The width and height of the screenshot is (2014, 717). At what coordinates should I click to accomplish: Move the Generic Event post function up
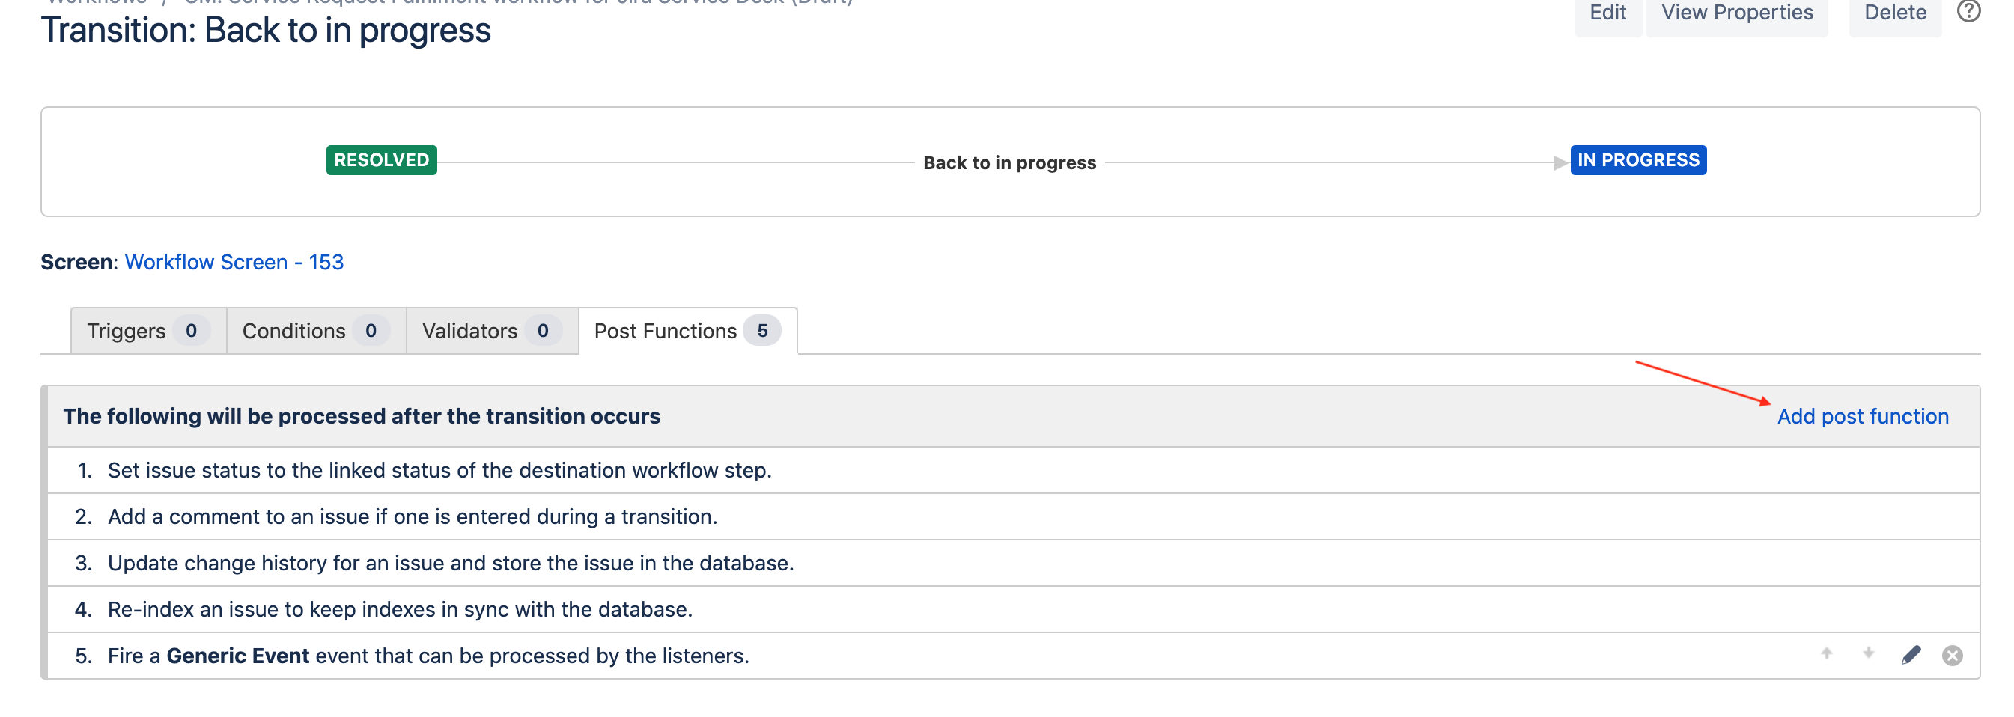coord(1826,653)
